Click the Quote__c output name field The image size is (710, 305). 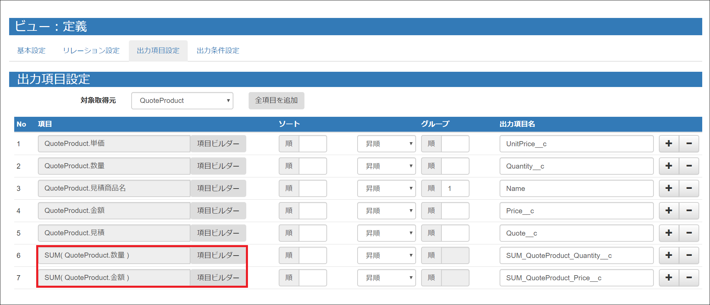pyautogui.click(x=576, y=233)
